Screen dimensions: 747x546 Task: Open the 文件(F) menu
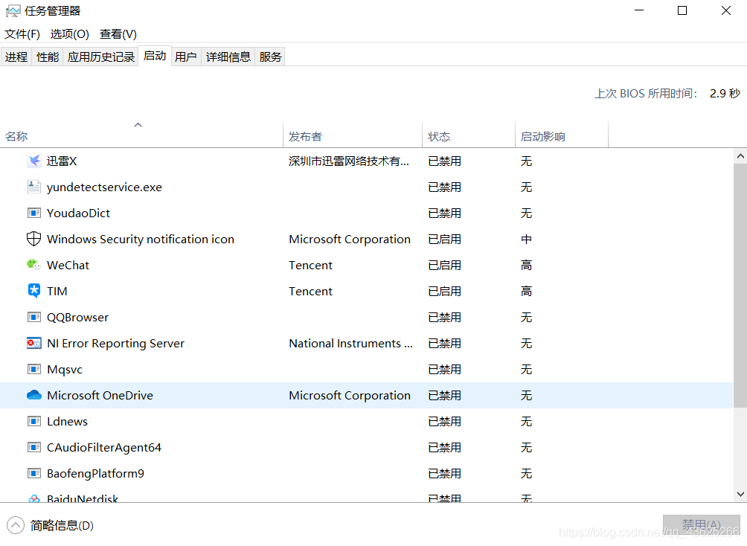[22, 34]
